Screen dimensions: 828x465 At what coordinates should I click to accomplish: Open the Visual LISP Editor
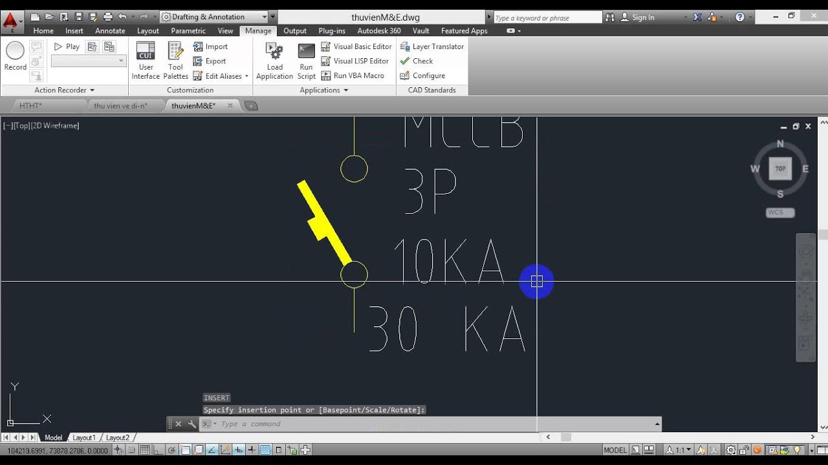pos(355,61)
